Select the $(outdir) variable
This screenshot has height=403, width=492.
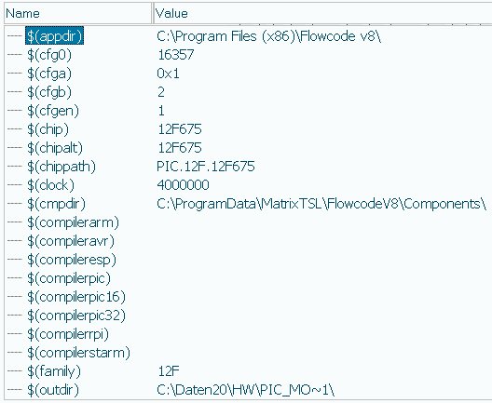pyautogui.click(x=53, y=390)
